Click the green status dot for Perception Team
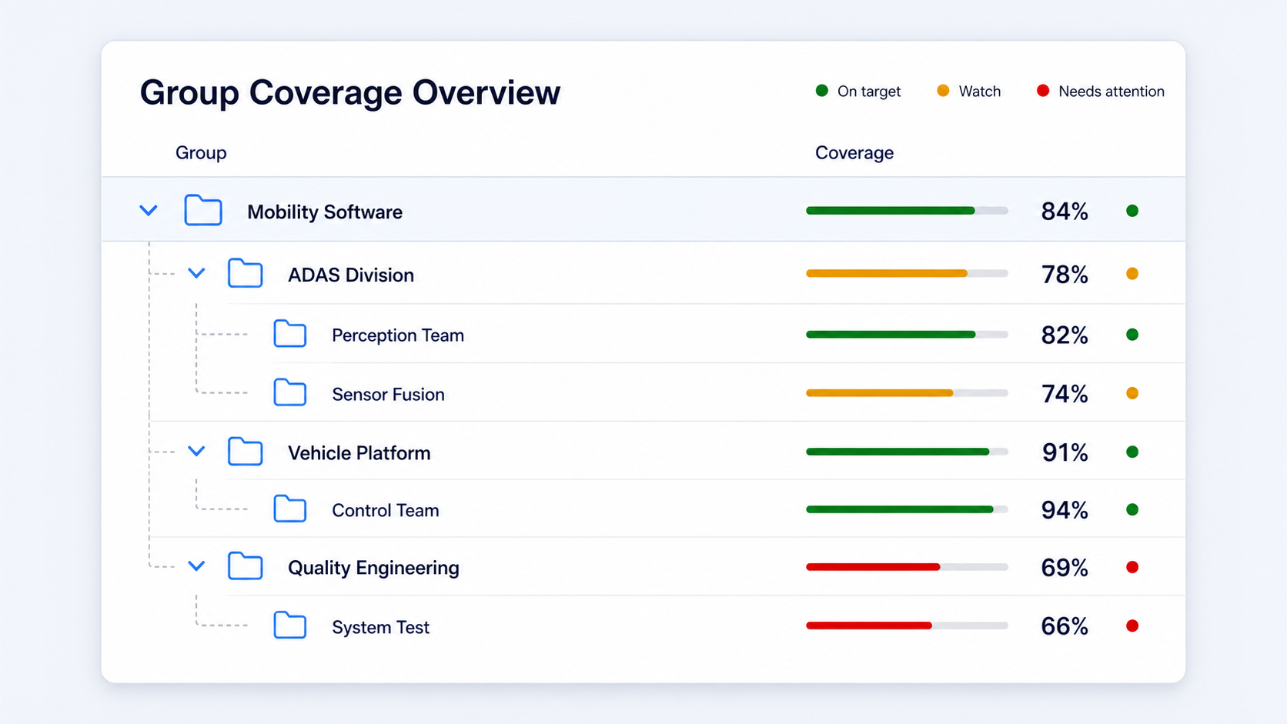Viewport: 1287px width, 724px height. [x=1132, y=335]
